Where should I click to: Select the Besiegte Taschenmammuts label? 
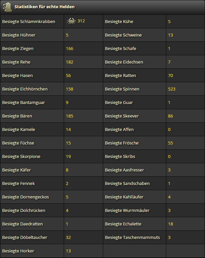tap(132, 238)
